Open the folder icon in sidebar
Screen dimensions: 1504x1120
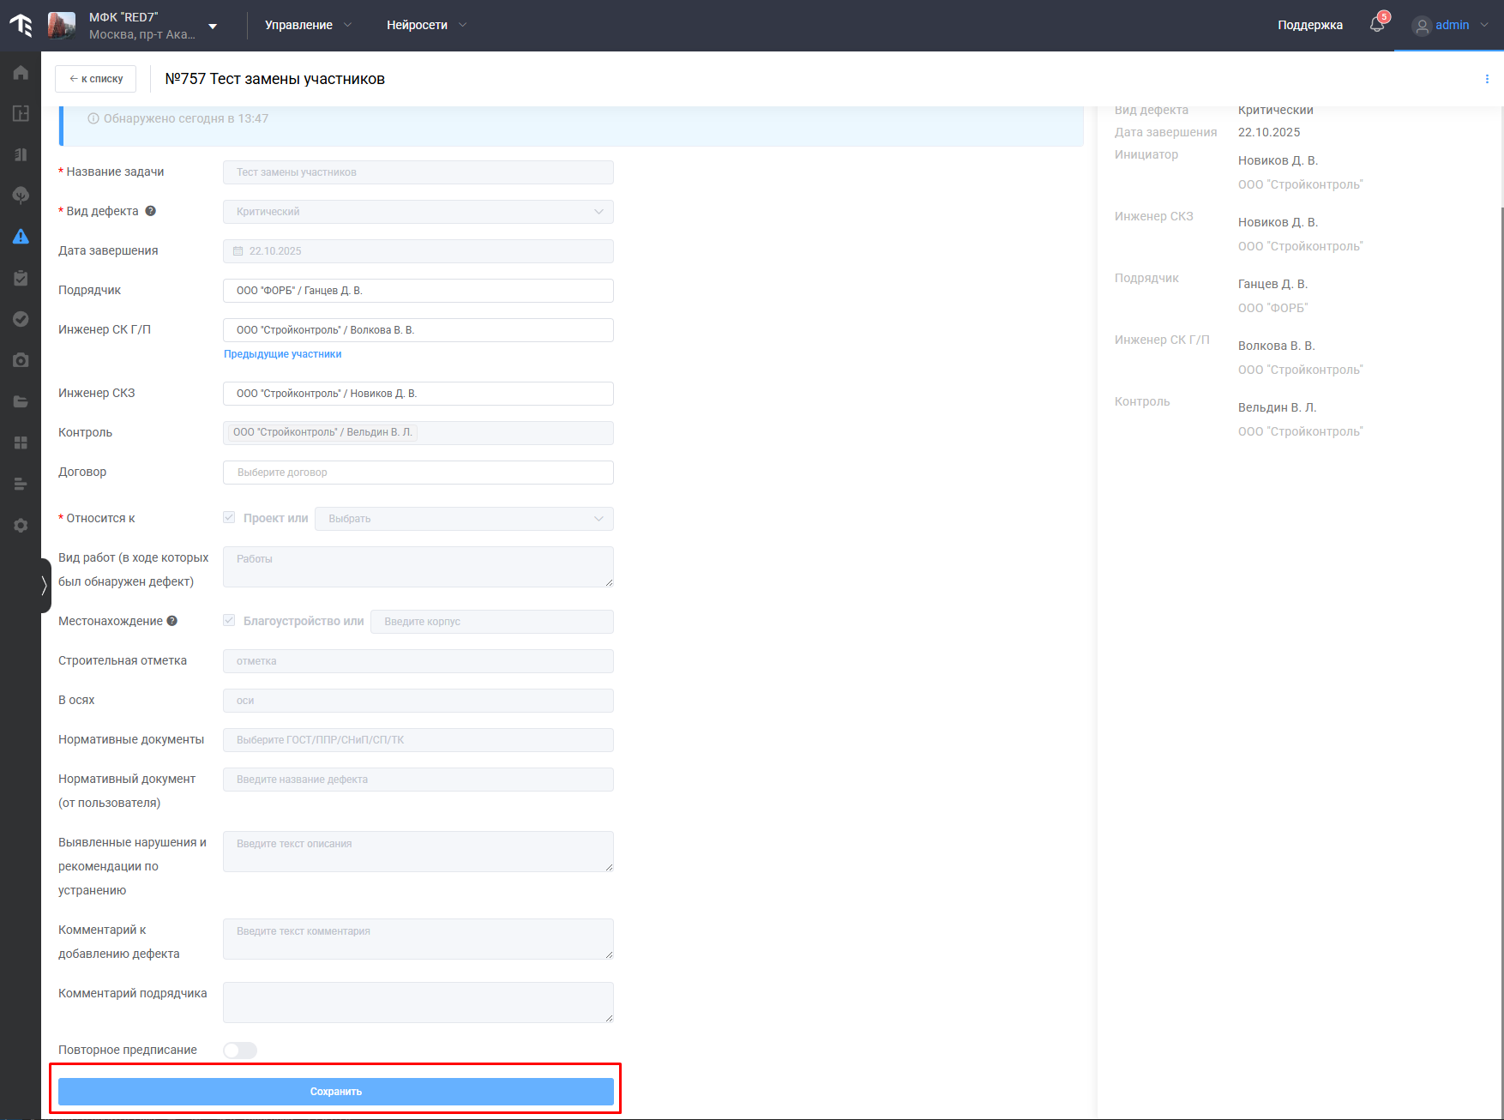pos(21,401)
